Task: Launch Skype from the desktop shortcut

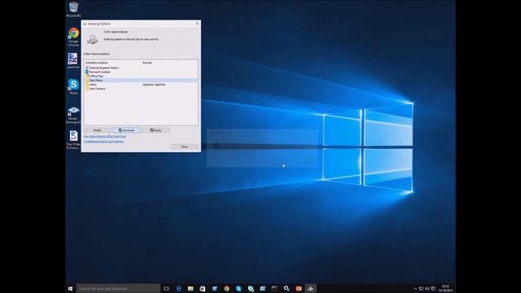Action: point(73,86)
